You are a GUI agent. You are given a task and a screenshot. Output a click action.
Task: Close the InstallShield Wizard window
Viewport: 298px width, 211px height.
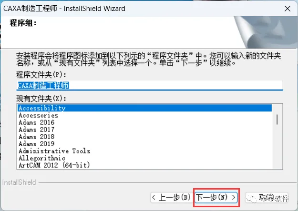tap(288, 9)
